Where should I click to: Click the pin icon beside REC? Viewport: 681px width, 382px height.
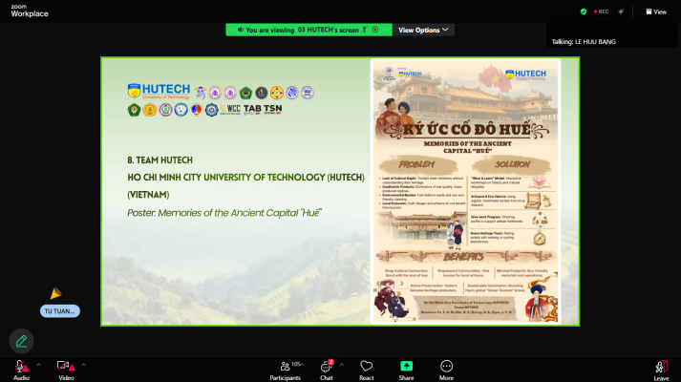[621, 11]
